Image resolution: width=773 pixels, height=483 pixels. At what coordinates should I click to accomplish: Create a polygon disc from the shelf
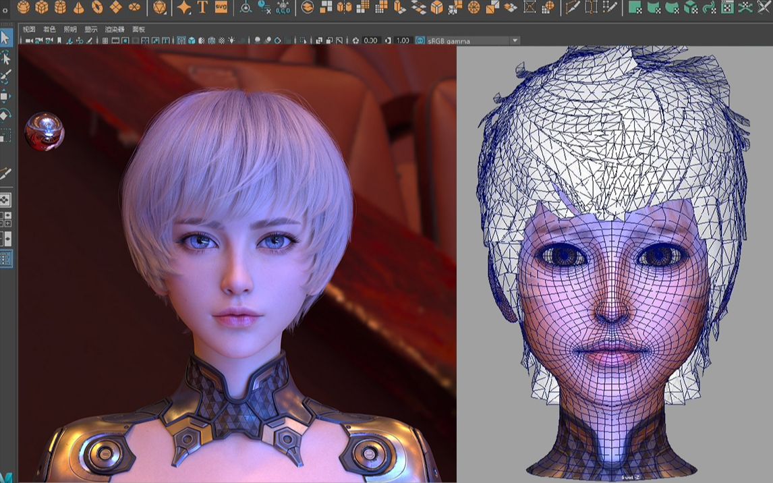pyautogui.click(x=134, y=7)
